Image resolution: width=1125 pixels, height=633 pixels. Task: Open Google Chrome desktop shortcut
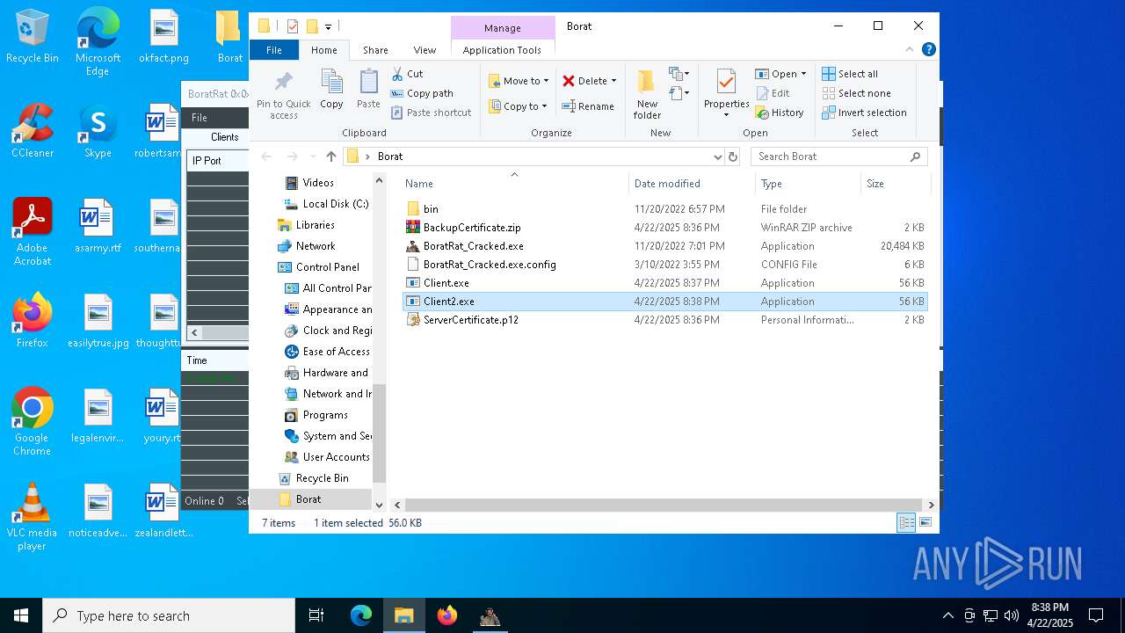[x=33, y=422]
